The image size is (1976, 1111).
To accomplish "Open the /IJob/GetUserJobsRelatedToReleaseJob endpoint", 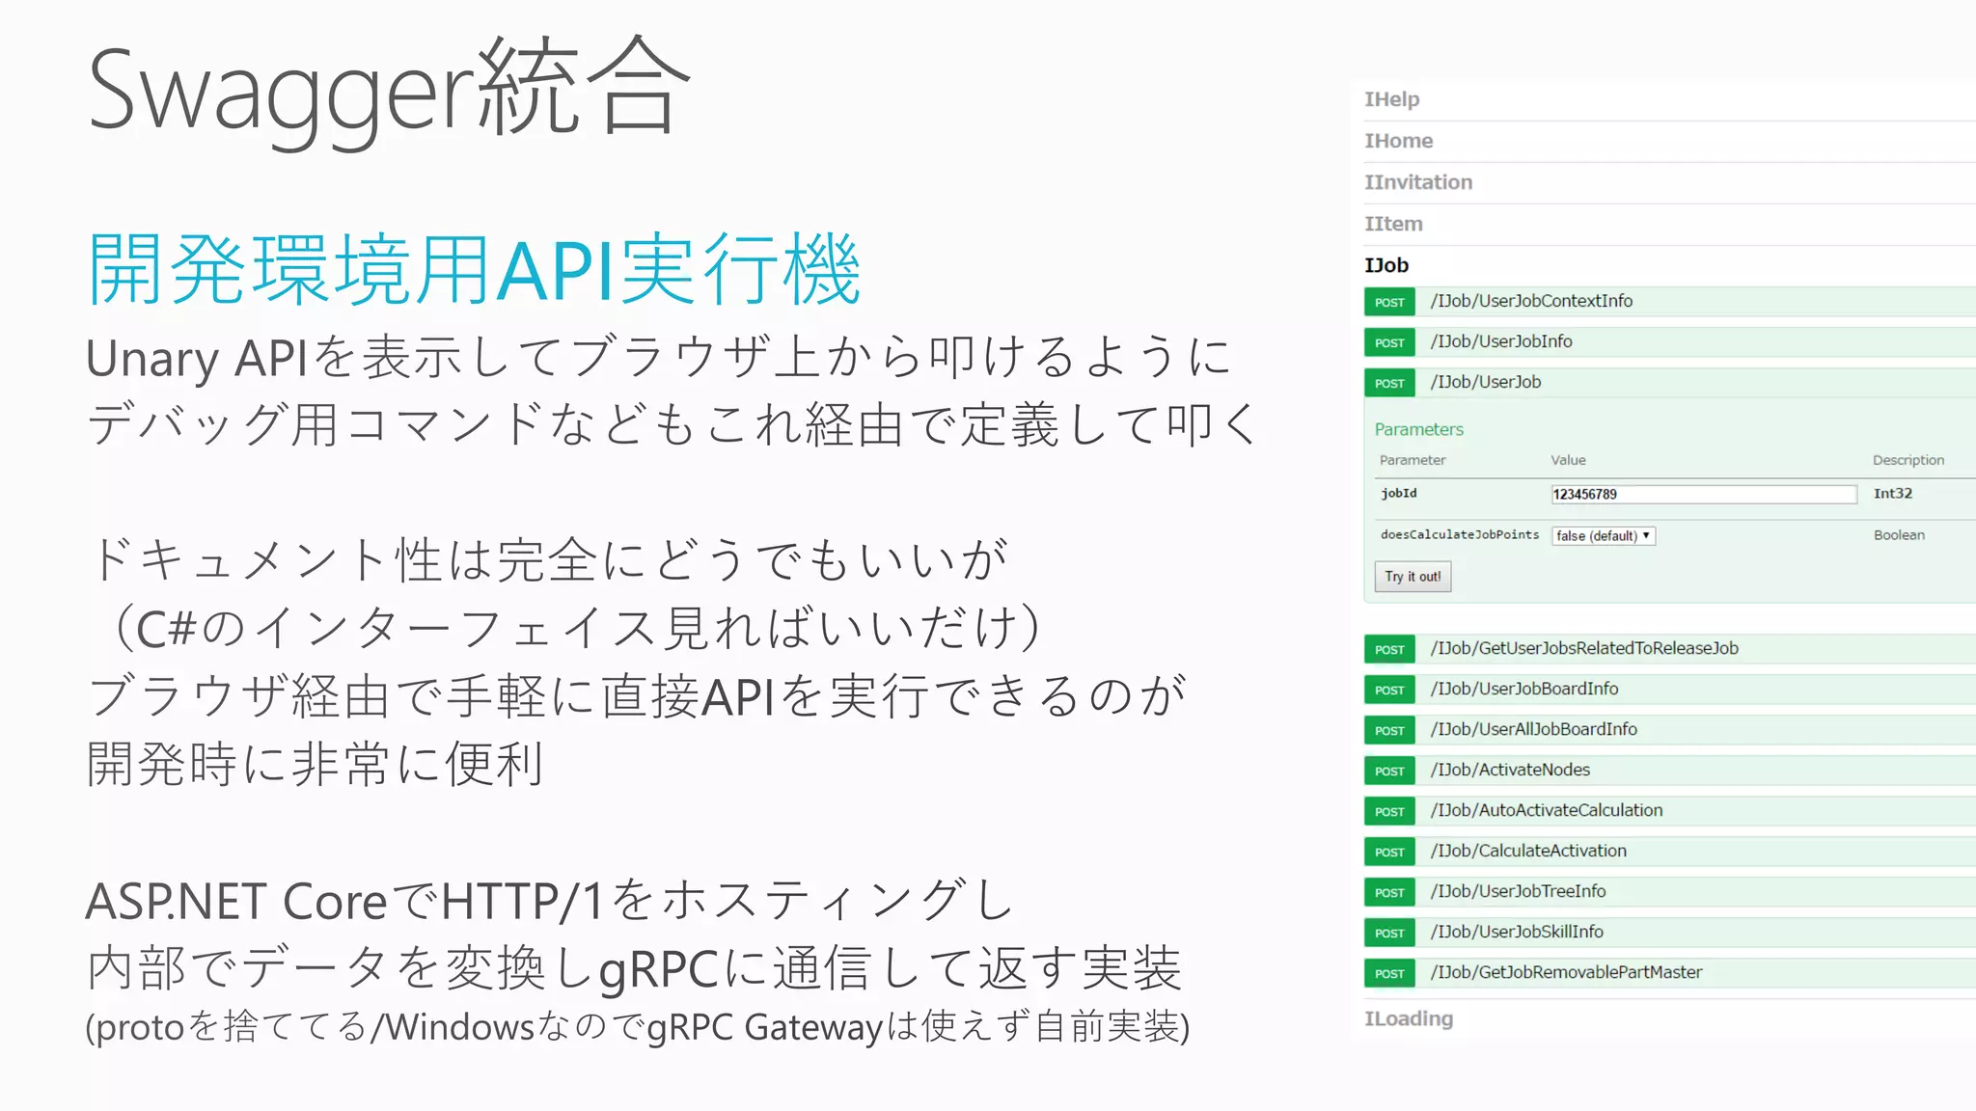I will pyautogui.click(x=1584, y=648).
